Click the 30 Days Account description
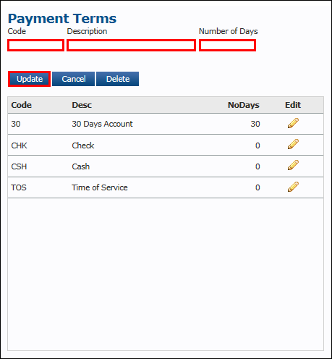 [x=102, y=124]
